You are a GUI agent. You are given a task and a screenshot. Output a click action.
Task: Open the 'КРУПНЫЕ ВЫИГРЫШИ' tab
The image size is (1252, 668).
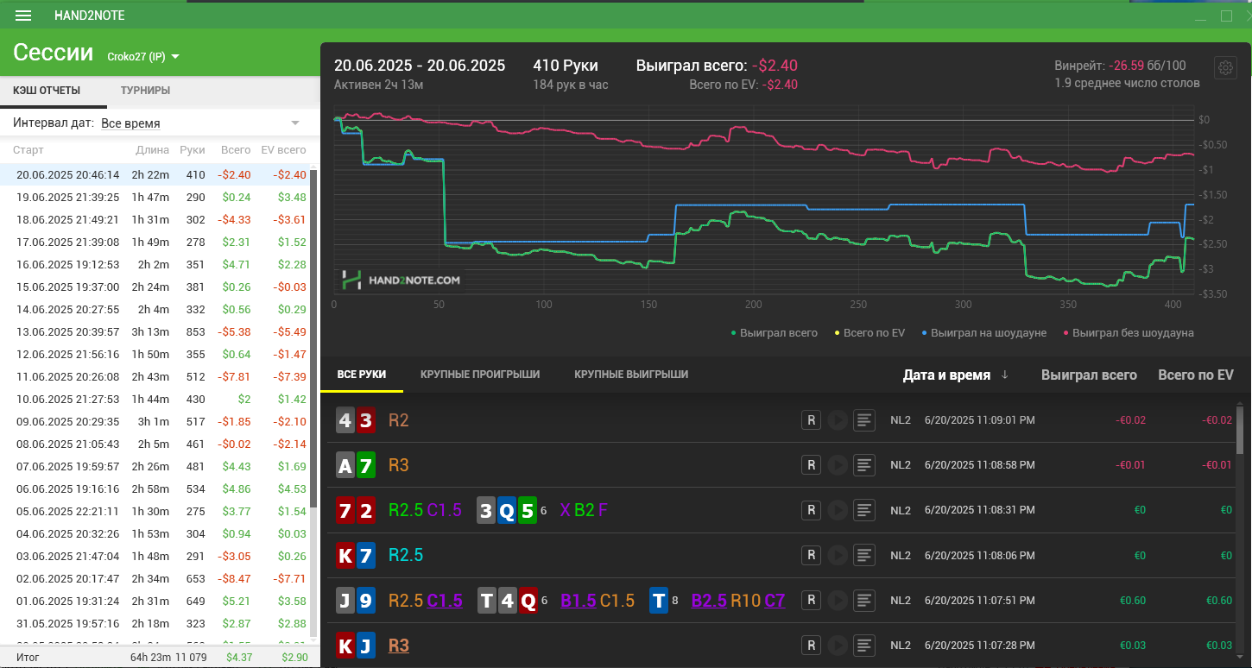[631, 375]
